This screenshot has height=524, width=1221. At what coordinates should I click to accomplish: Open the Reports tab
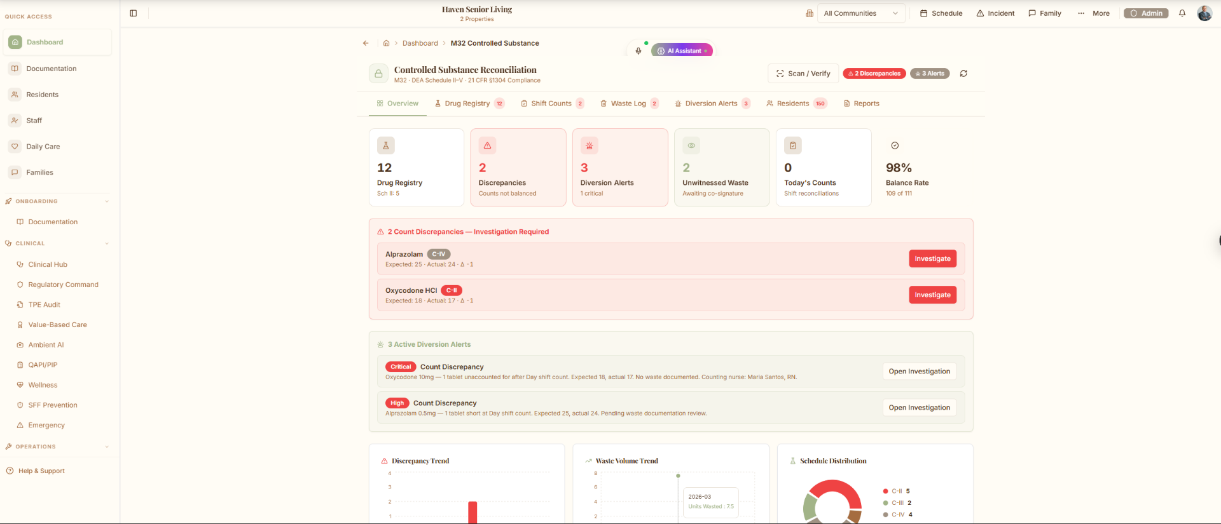pos(862,104)
